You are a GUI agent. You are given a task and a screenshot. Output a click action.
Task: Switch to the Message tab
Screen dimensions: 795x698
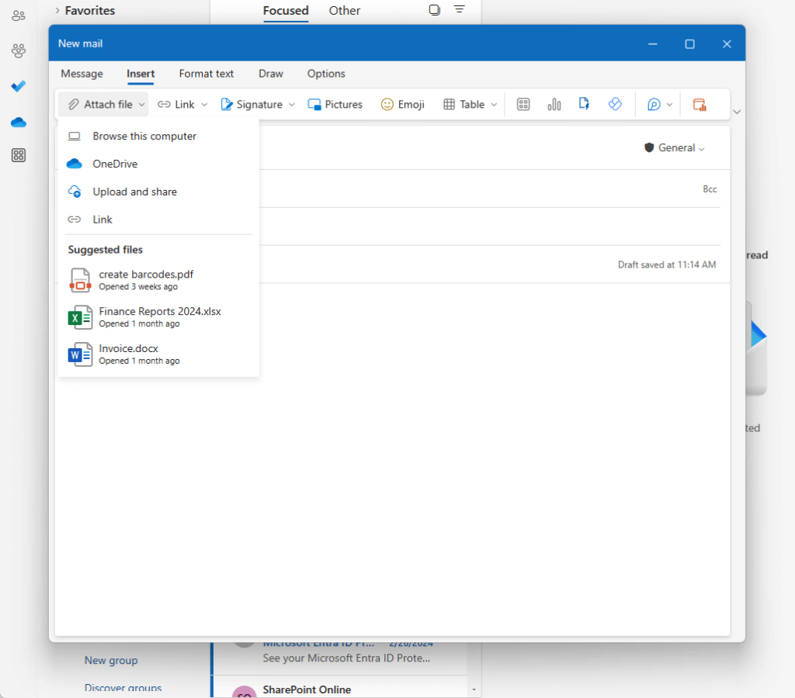82,74
